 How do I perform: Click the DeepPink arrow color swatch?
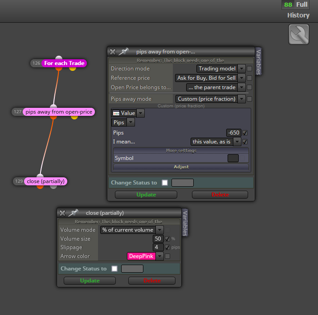pyautogui.click(x=141, y=256)
